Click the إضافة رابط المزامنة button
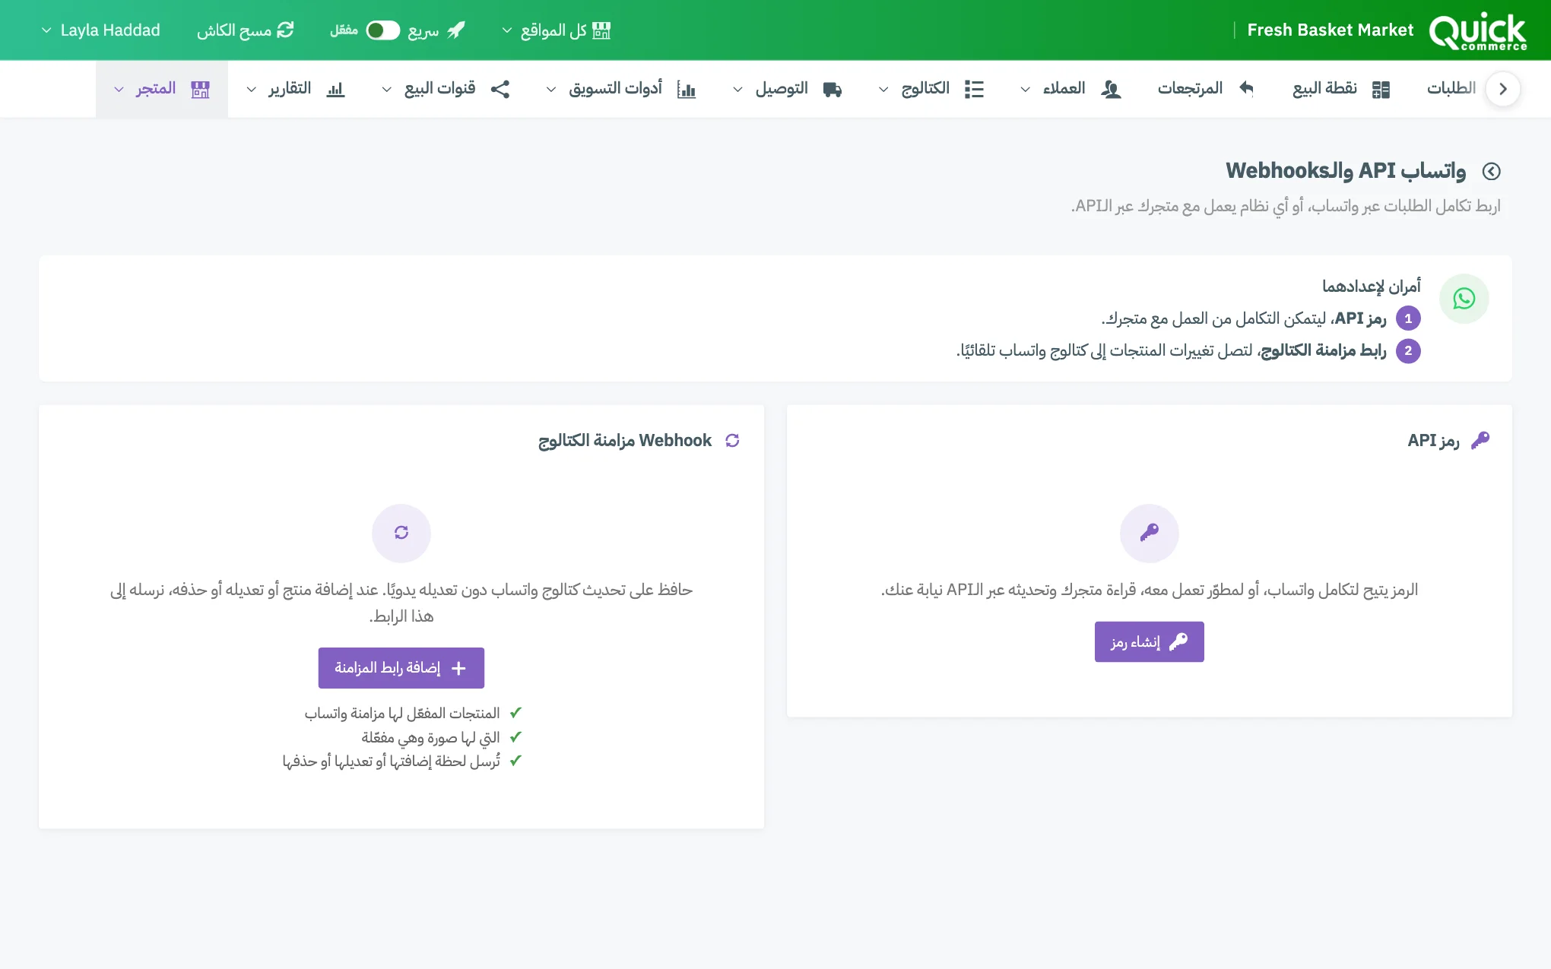 pos(401,668)
